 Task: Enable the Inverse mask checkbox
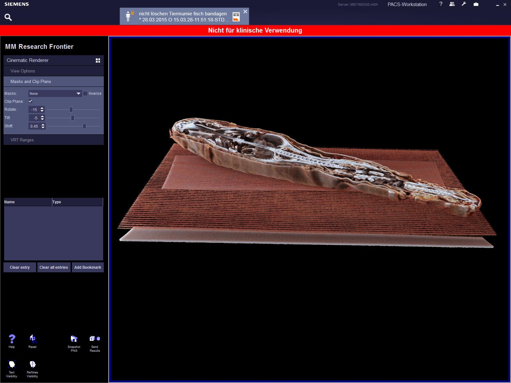tap(85, 94)
